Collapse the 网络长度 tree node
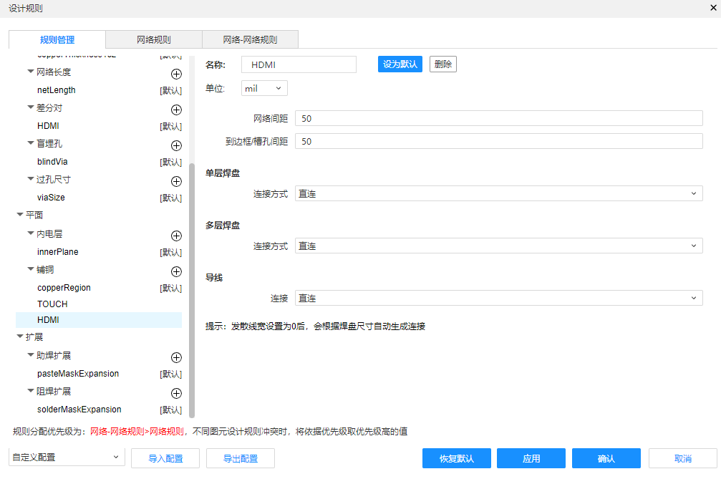 point(31,72)
